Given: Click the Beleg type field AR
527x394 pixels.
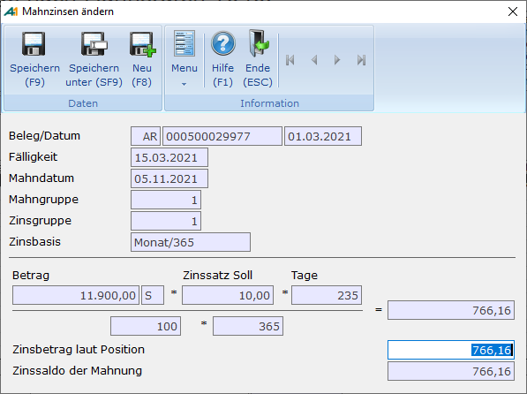Looking at the screenshot, I should [x=146, y=136].
